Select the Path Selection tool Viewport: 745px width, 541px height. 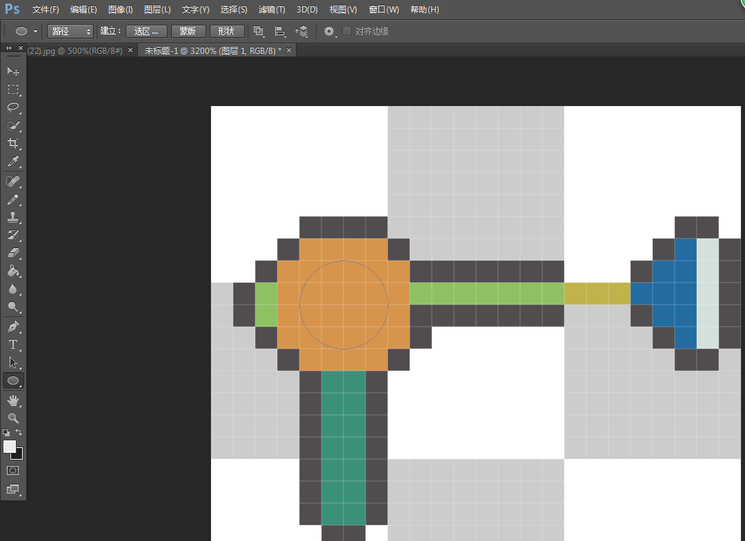coord(13,363)
